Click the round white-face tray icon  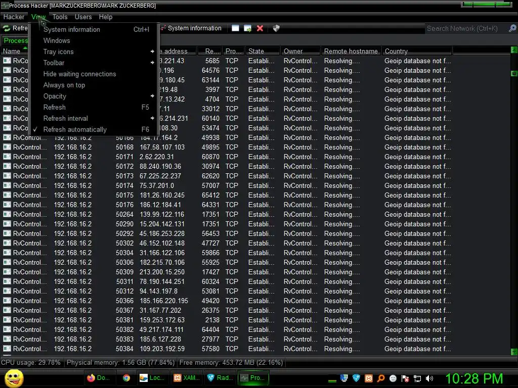point(393,378)
